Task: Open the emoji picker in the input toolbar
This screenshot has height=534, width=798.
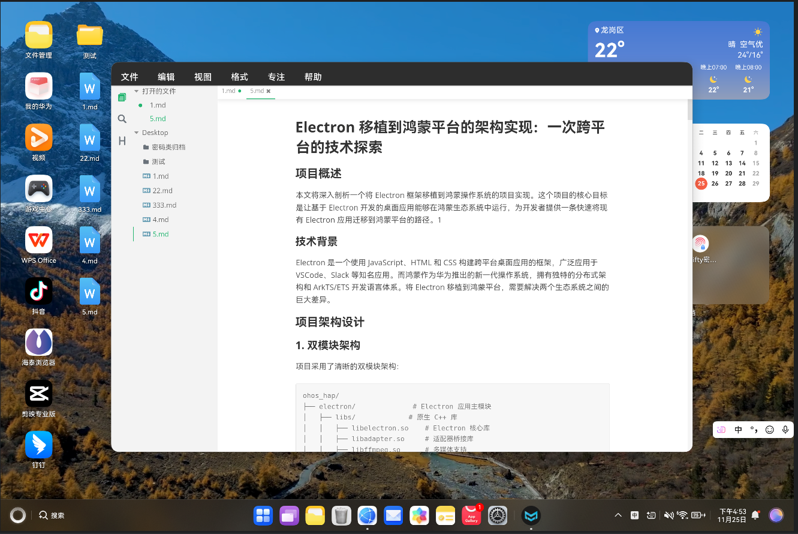Action: coord(769,429)
